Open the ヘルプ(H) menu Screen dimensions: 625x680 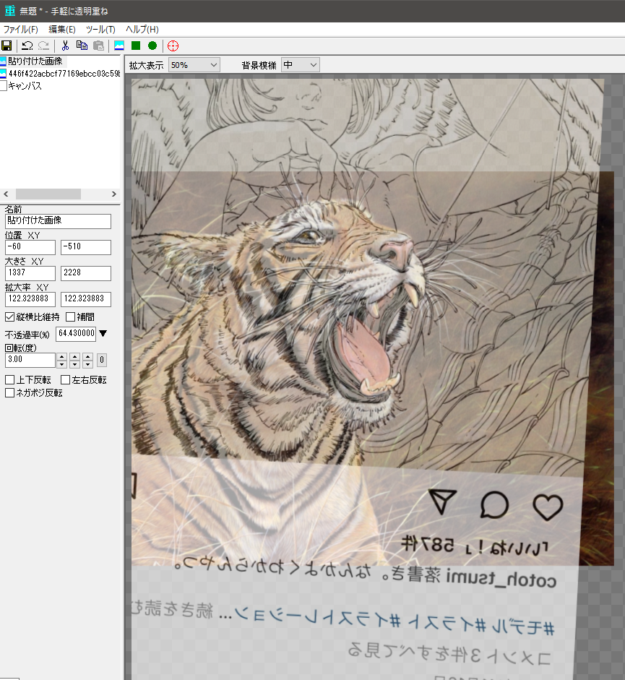142,30
